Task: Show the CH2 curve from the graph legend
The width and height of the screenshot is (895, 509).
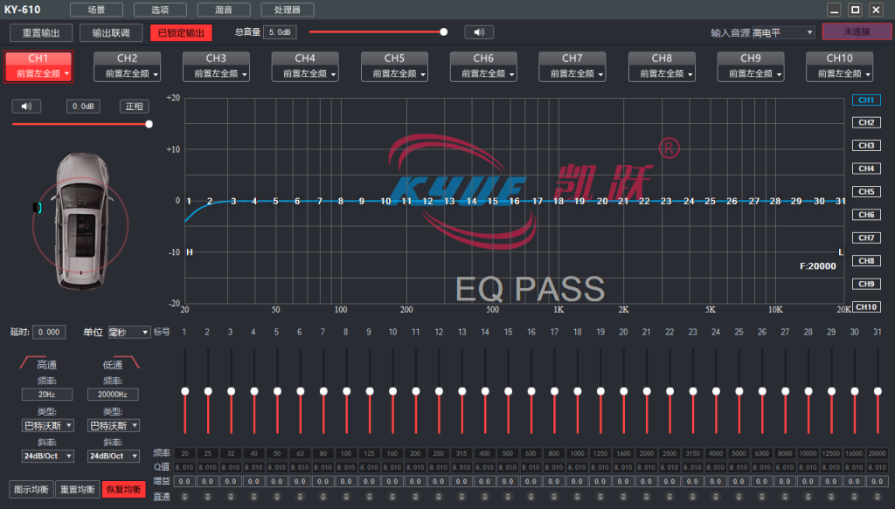Action: coord(866,122)
